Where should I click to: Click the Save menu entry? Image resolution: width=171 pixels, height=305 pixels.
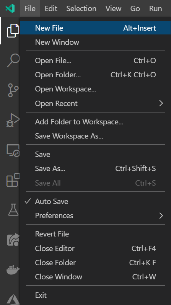[95, 154]
